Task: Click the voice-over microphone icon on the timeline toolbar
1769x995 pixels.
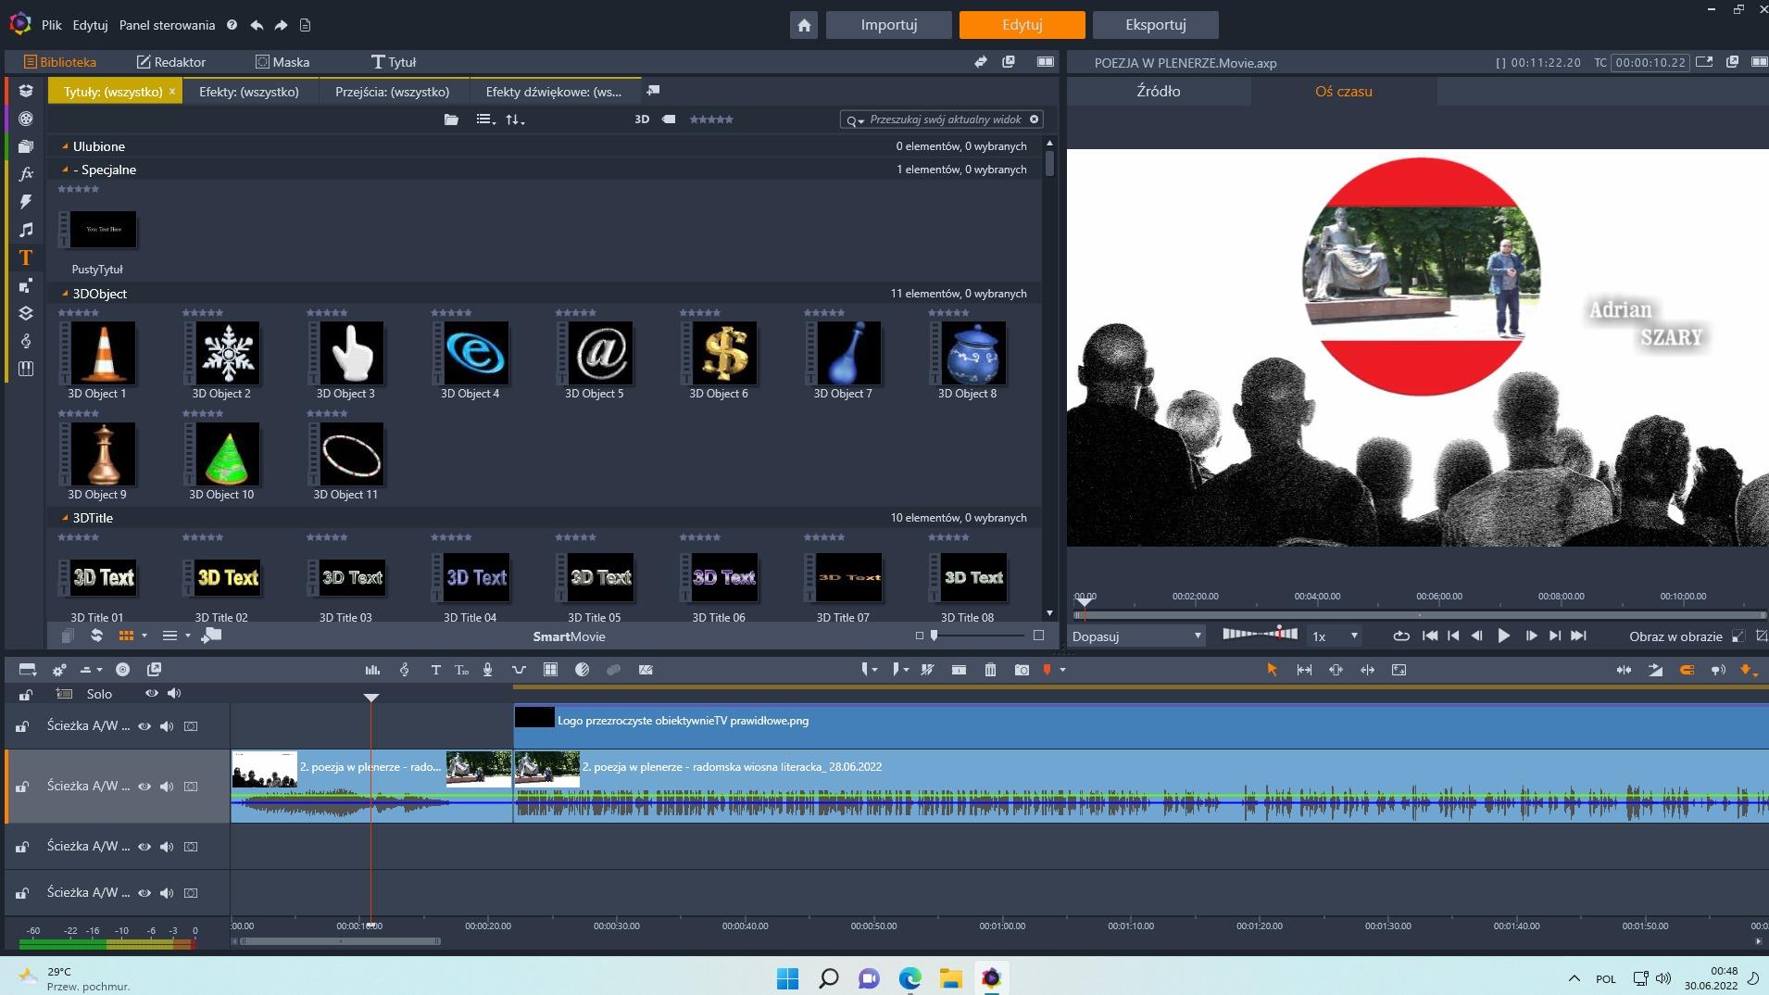Action: coord(488,670)
